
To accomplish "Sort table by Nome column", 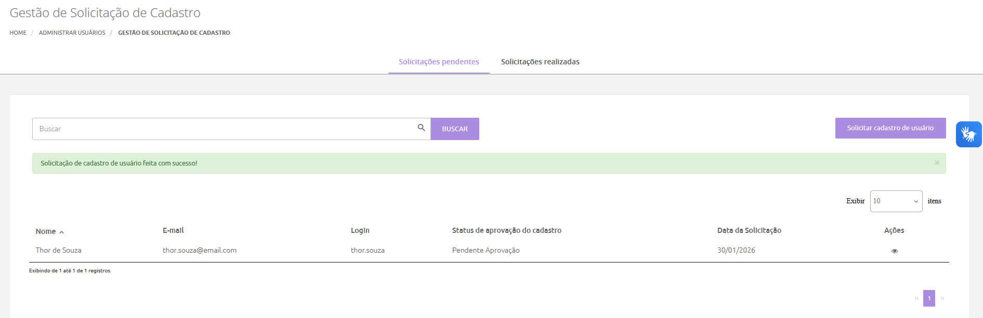I will click(46, 231).
